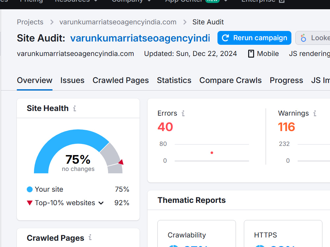The width and height of the screenshot is (330, 247).
Task: Open the Projects breadcrumb link
Action: coord(30,22)
